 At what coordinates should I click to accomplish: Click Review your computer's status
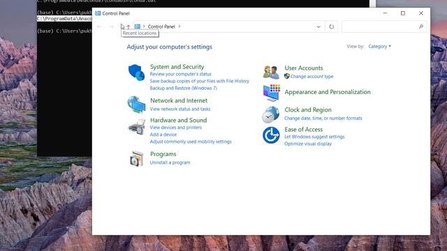coord(180,74)
